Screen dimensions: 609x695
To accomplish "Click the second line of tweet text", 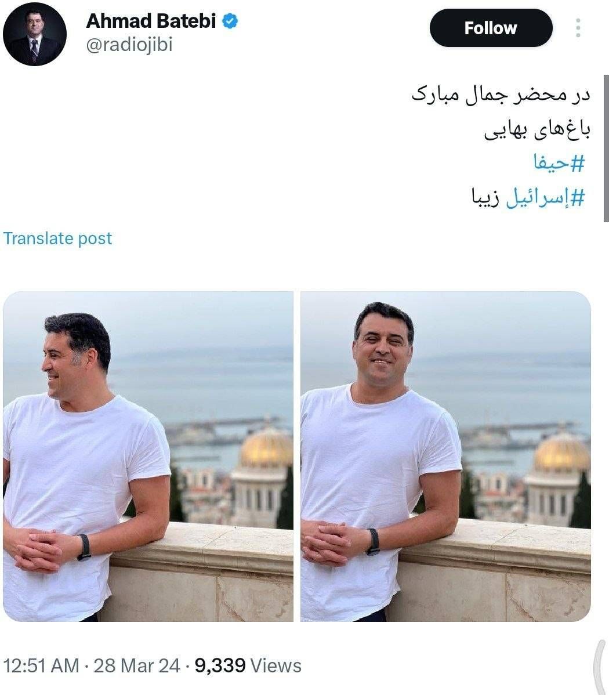I will [x=537, y=129].
